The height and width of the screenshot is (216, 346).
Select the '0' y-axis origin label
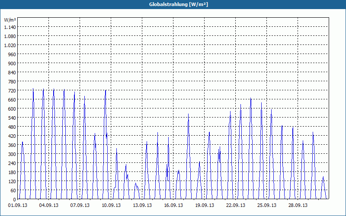click(15, 200)
